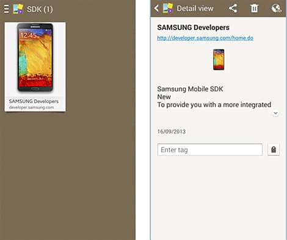Screen dimensions: 287x240
Task: Tap the Scrapbook icon in Detail view header
Action: [168, 9]
